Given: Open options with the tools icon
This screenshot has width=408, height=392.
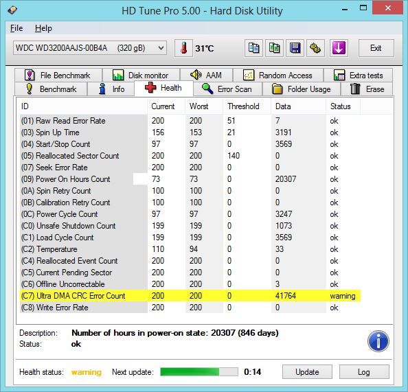Looking at the screenshot, I should click(x=315, y=48).
